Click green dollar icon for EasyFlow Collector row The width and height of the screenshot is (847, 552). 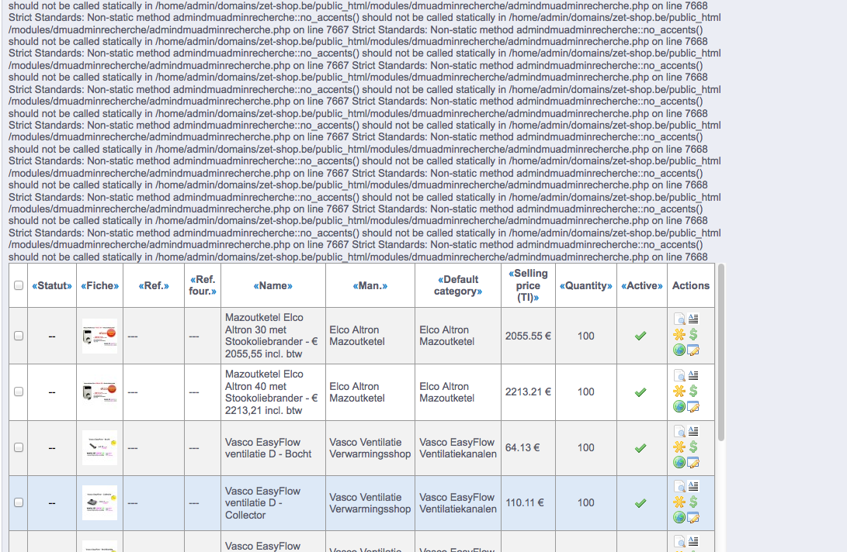pos(693,502)
